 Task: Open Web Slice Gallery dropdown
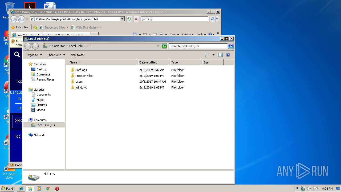coord(100,27)
